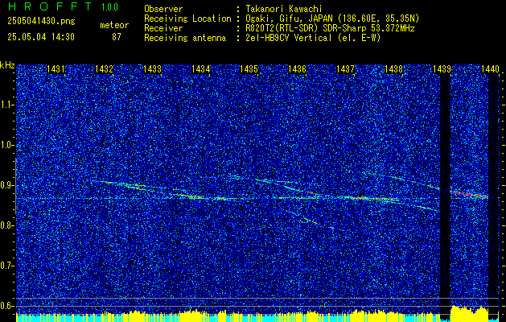
Task: Click the 1437 time marker
Action: click(x=345, y=69)
